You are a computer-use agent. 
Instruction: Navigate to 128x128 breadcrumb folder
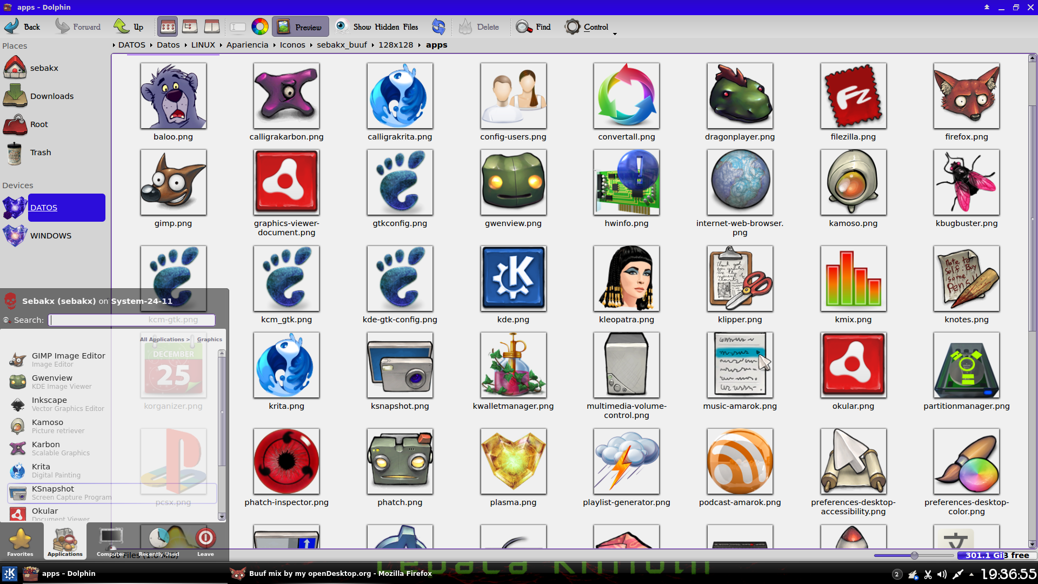[x=396, y=45]
